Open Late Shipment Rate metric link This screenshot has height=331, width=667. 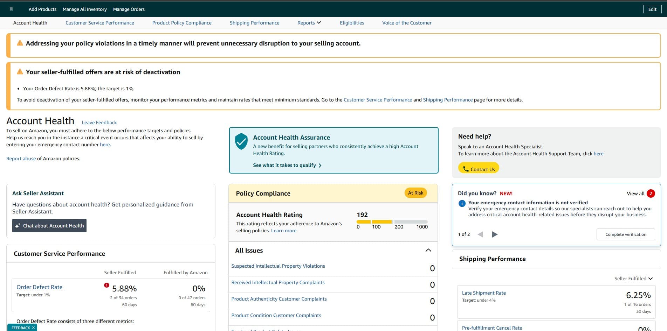point(484,293)
